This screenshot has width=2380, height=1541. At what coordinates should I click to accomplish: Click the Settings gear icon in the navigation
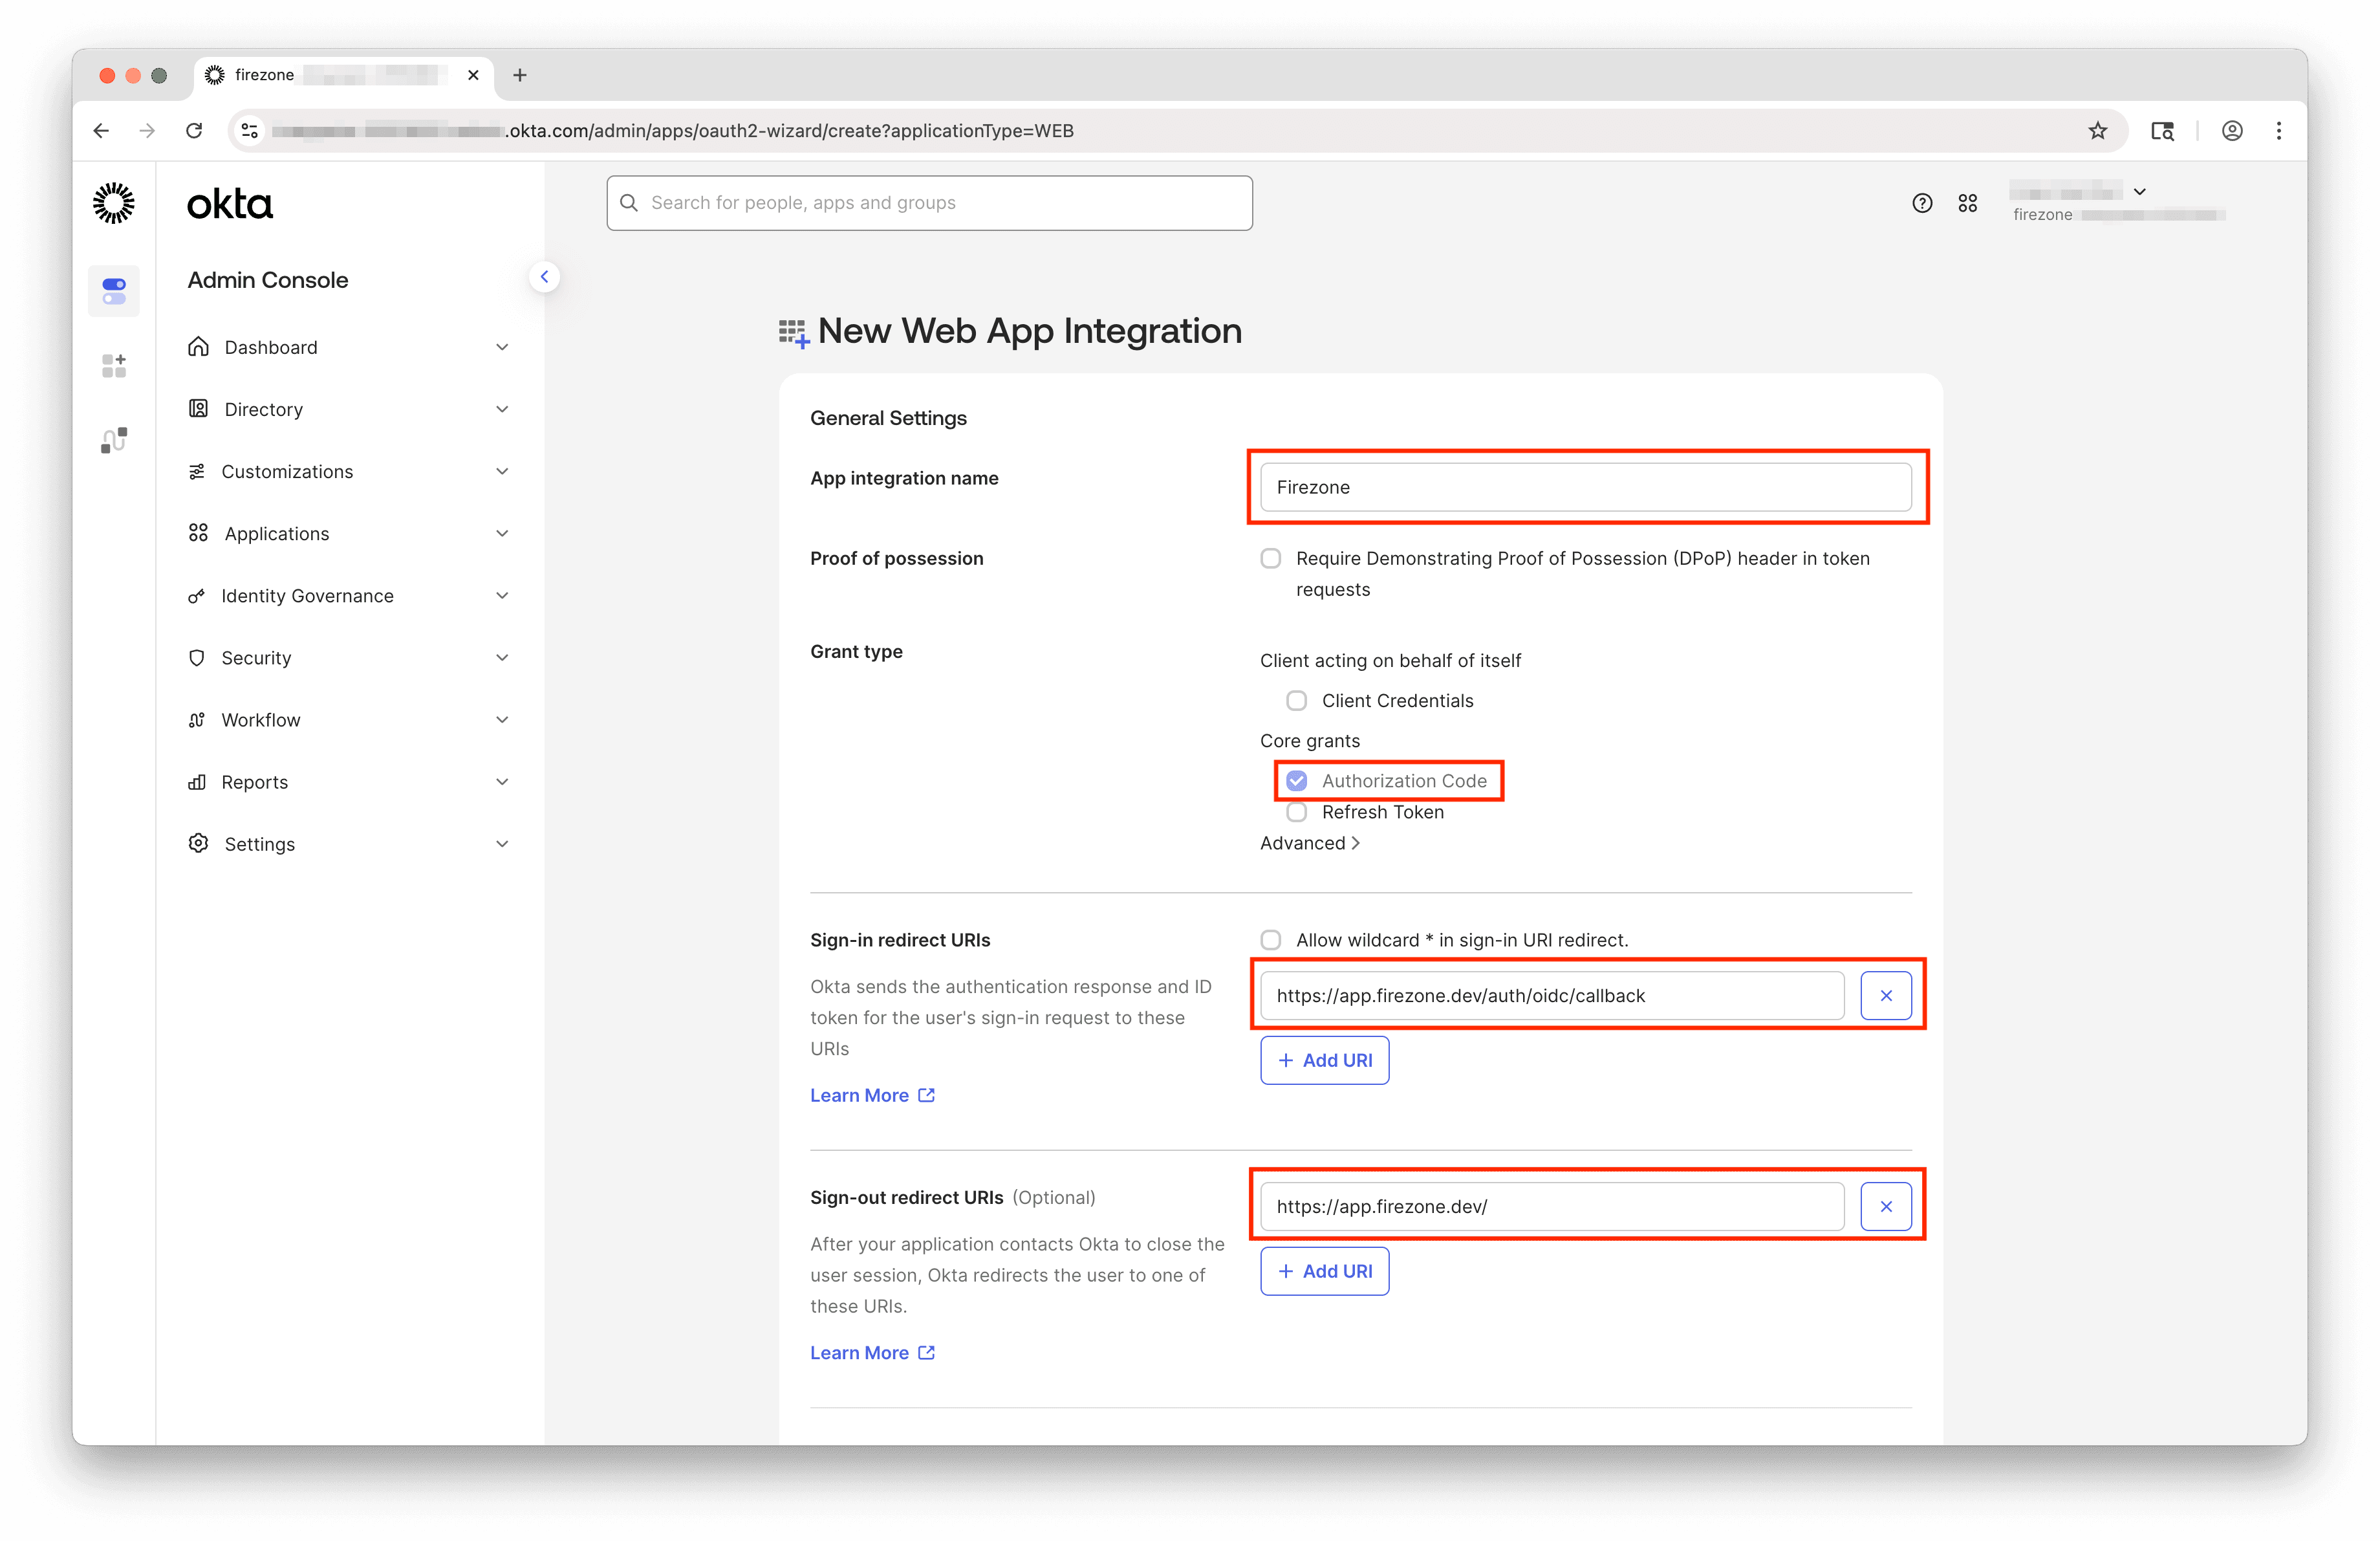(x=197, y=843)
